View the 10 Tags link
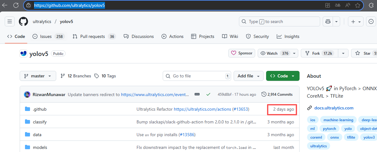This screenshot has height=152, width=377. 105,76
